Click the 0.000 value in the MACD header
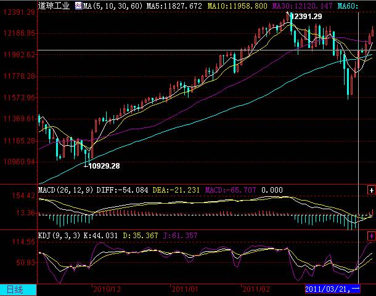376x296 pixels. [272, 190]
